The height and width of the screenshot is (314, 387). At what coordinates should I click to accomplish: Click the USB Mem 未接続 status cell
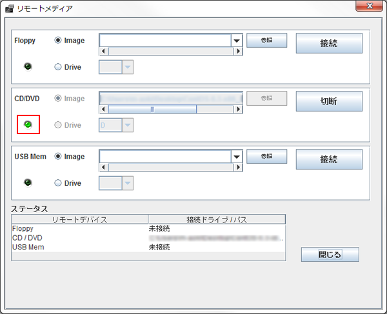point(217,247)
